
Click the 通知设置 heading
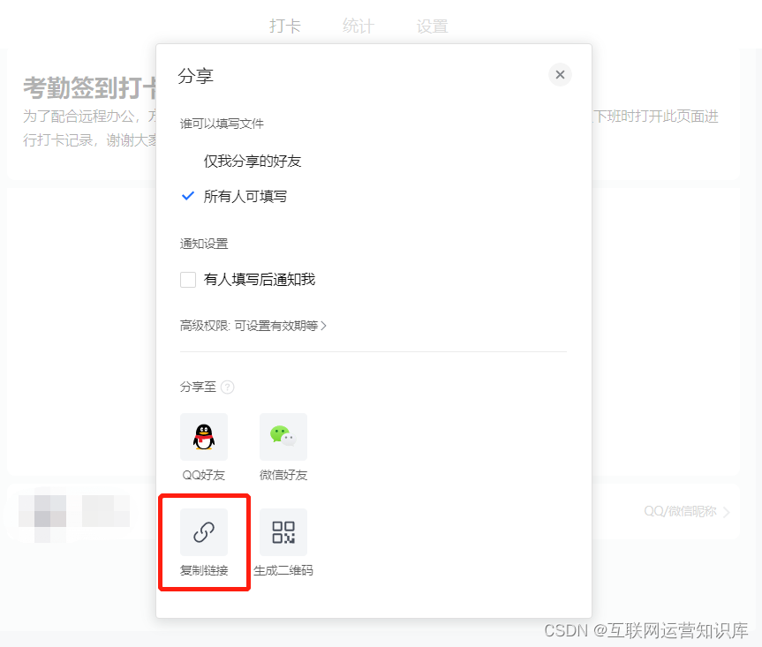tap(204, 244)
